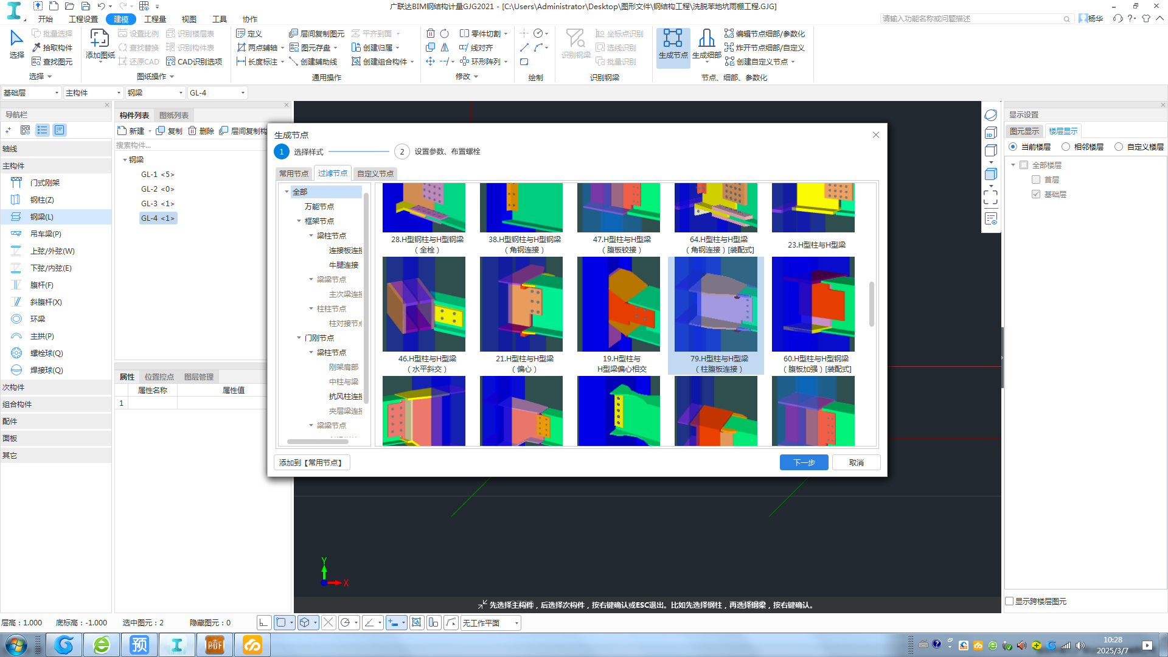Open the 视图 ribbon tab
The image size is (1168, 657).
point(189,19)
